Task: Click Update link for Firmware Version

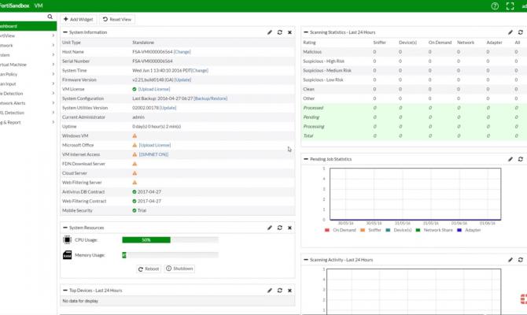Action: coord(182,80)
